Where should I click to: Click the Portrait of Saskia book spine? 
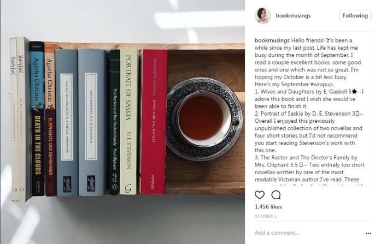(x=129, y=122)
